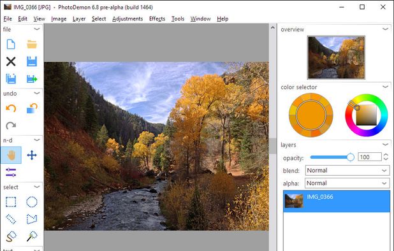Open the Select menu
Screen dimensions: 394x251
point(99,19)
